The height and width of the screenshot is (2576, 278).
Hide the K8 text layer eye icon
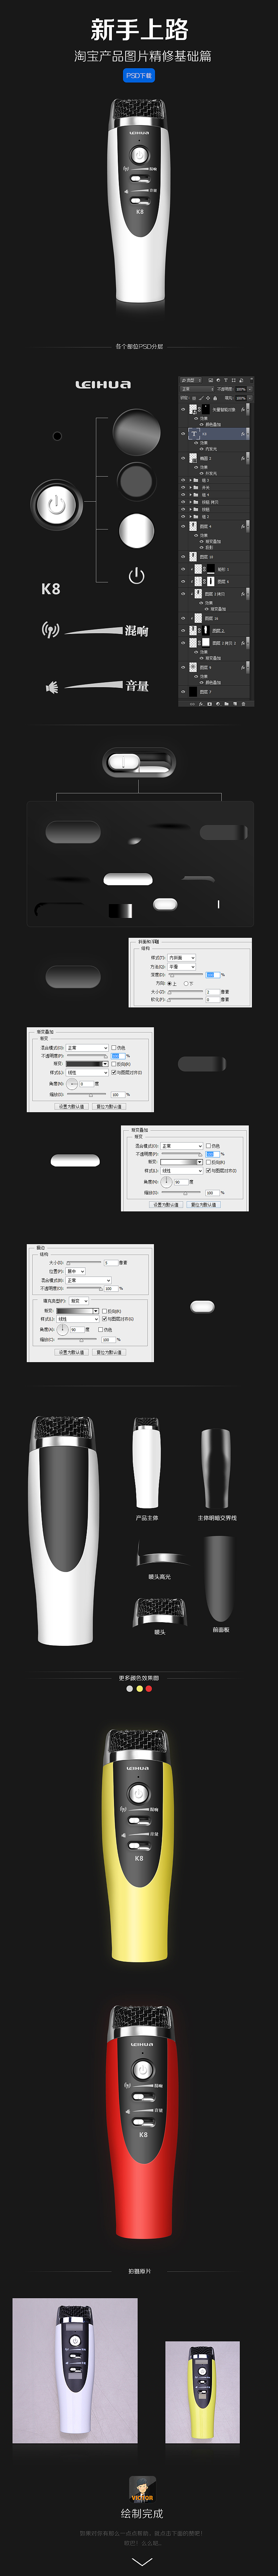point(183,434)
